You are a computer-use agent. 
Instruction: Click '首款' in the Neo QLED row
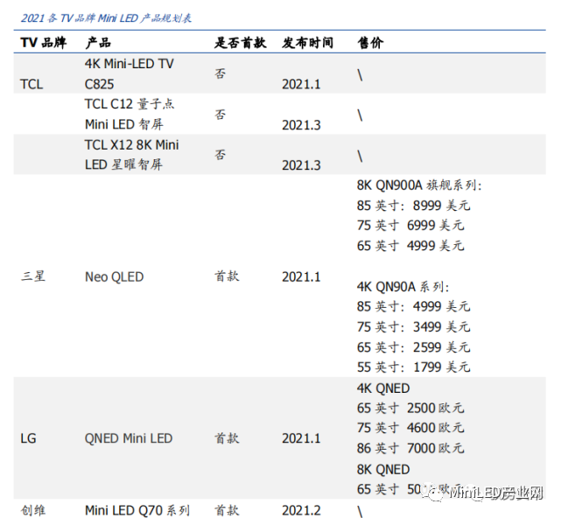click(x=227, y=276)
